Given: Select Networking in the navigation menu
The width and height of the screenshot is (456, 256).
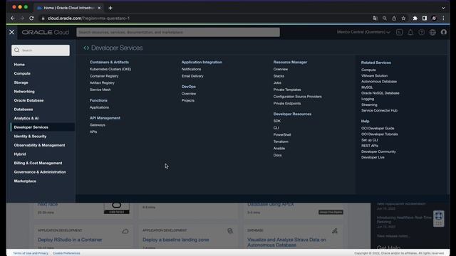Looking at the screenshot, I should pos(24,92).
